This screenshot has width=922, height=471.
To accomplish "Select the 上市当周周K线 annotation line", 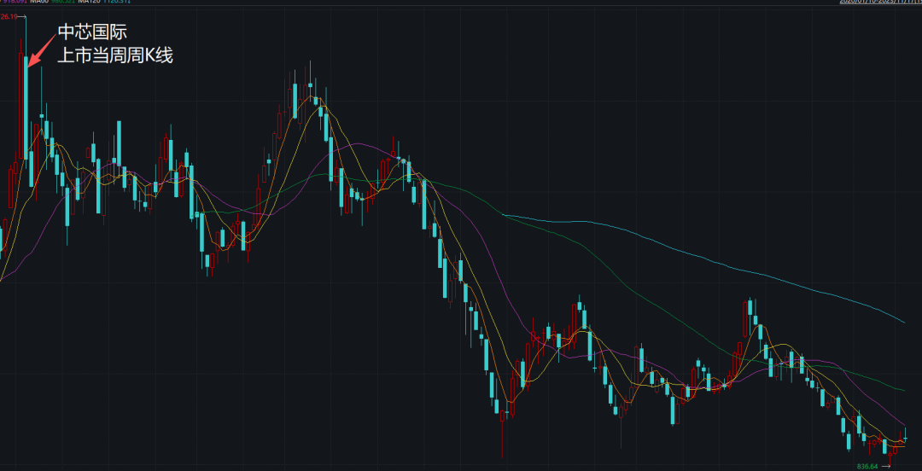I will (115, 55).
